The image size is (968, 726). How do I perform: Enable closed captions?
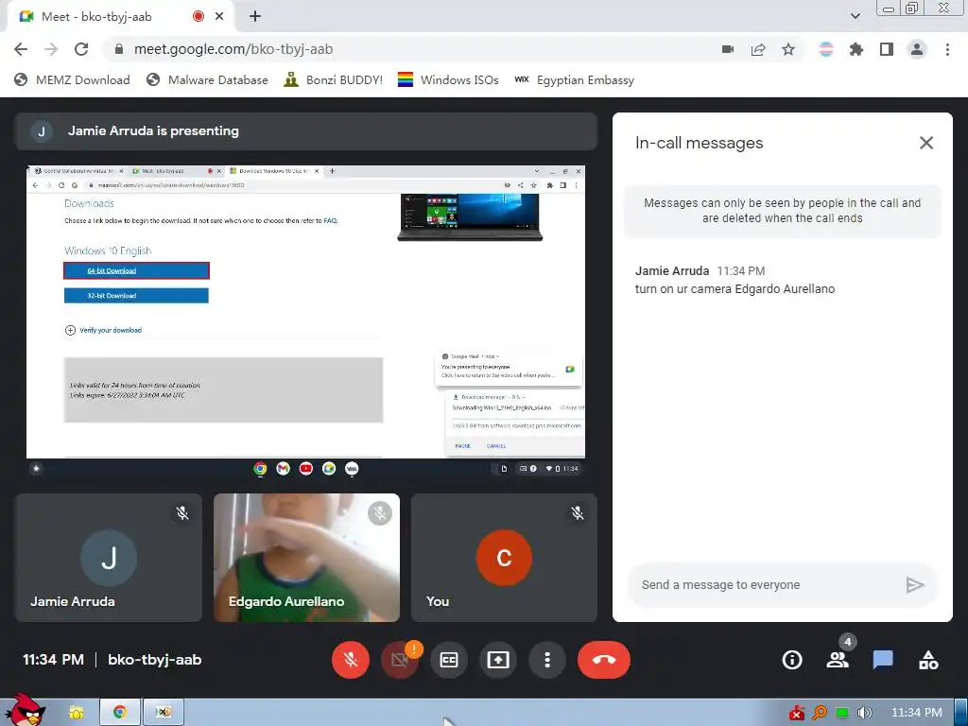(449, 660)
